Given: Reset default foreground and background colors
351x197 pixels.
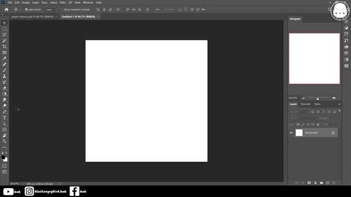Looking at the screenshot, I should pos(2,153).
